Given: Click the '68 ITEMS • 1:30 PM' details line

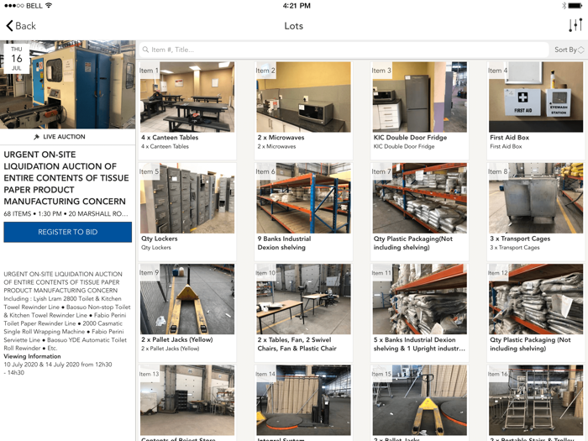Looking at the screenshot, I should pos(66,213).
